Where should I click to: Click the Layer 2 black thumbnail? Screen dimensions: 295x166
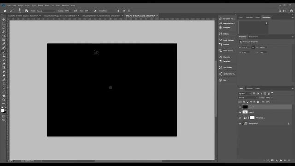click(245, 107)
